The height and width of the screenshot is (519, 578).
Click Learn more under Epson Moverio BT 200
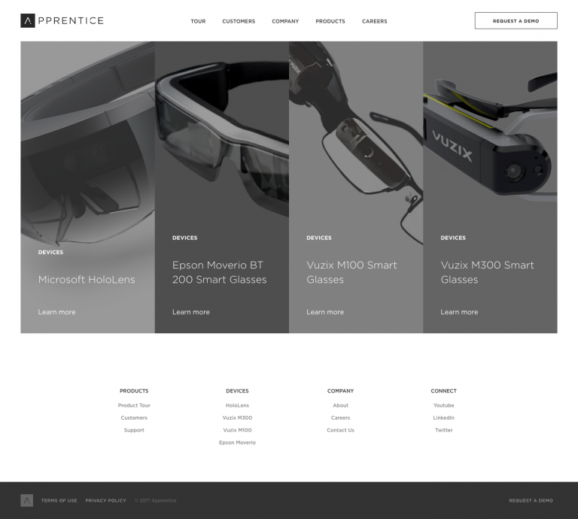191,312
